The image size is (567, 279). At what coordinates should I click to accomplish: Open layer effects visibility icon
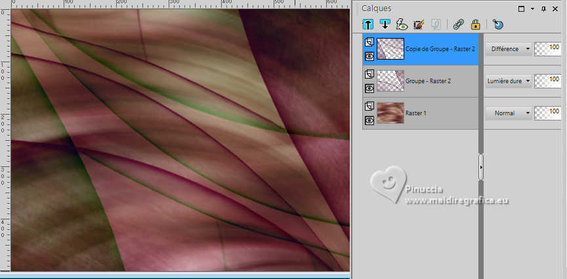point(402,24)
